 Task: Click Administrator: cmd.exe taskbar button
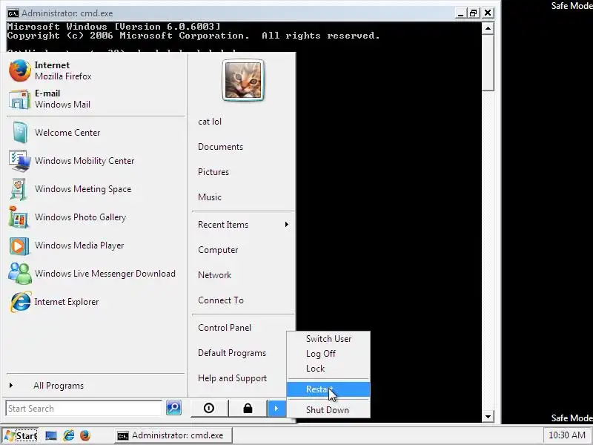173,435
